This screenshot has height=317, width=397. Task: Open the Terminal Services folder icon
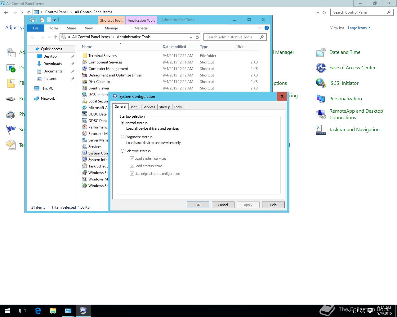84,56
